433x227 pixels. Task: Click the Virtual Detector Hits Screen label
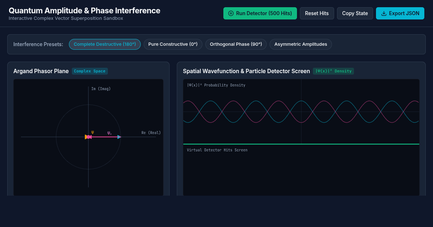click(217, 150)
